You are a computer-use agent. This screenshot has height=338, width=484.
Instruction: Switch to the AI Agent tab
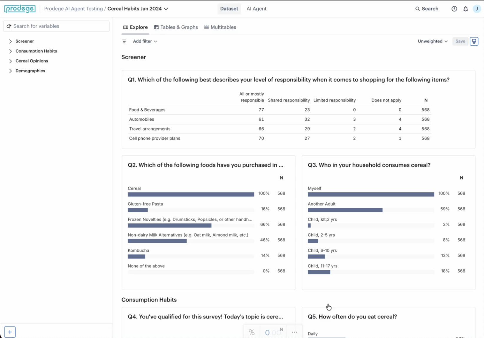coord(257,9)
